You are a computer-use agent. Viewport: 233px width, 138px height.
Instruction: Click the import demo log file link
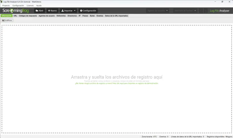pyautogui.click(x=117, y=83)
